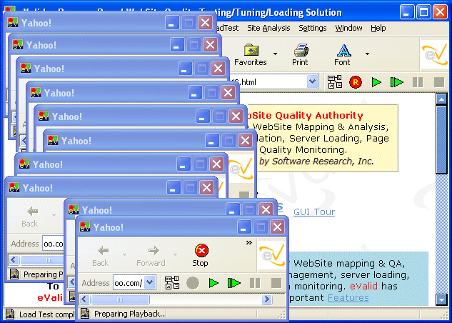Click main window step-play icon

click(x=396, y=82)
